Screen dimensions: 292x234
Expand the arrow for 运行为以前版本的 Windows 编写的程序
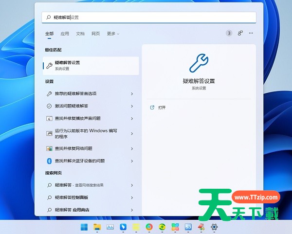pos(132,133)
